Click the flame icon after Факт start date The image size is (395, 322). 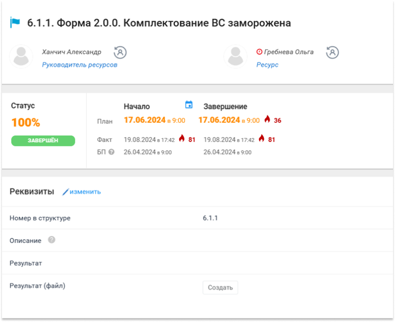(x=181, y=139)
